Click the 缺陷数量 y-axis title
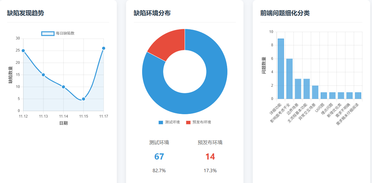 click(x=11, y=75)
